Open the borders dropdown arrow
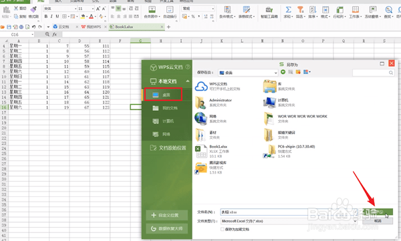 68,17
